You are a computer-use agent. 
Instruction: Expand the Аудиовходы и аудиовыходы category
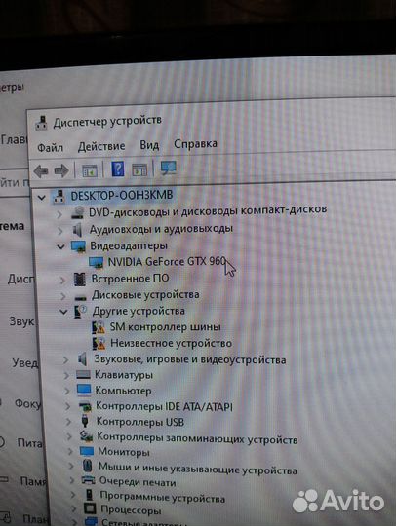pyautogui.click(x=60, y=231)
